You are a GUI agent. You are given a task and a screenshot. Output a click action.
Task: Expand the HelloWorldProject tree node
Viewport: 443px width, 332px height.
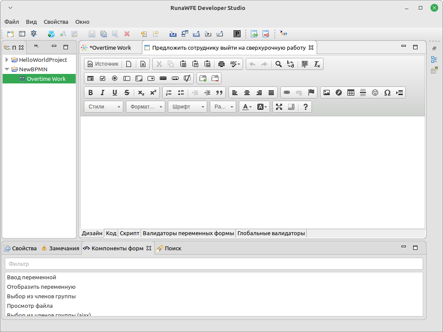click(x=7, y=60)
